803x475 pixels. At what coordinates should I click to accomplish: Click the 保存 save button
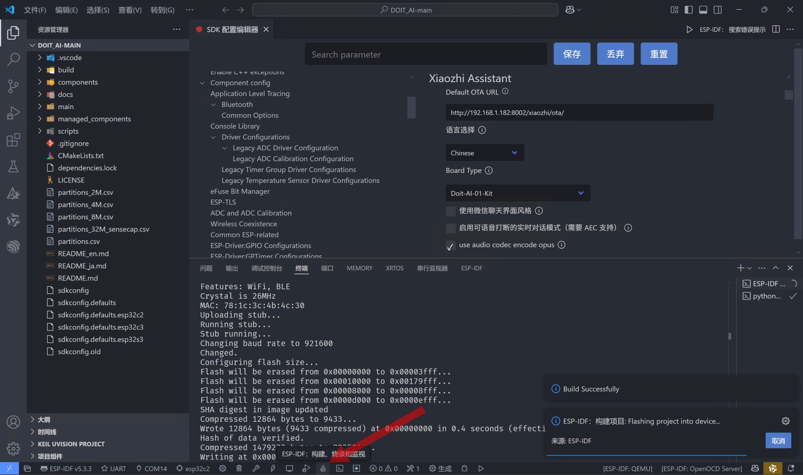(x=571, y=54)
